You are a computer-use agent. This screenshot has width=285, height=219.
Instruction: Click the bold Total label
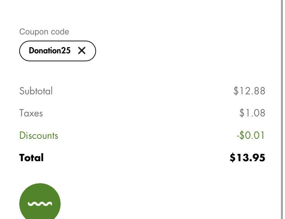pos(31,158)
